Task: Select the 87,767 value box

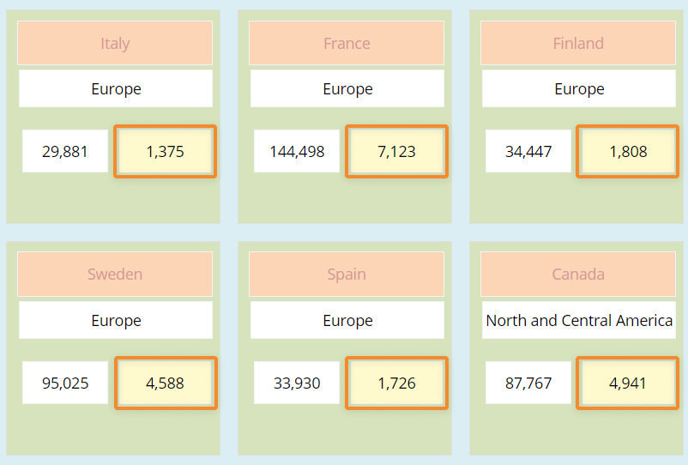Action: (528, 383)
